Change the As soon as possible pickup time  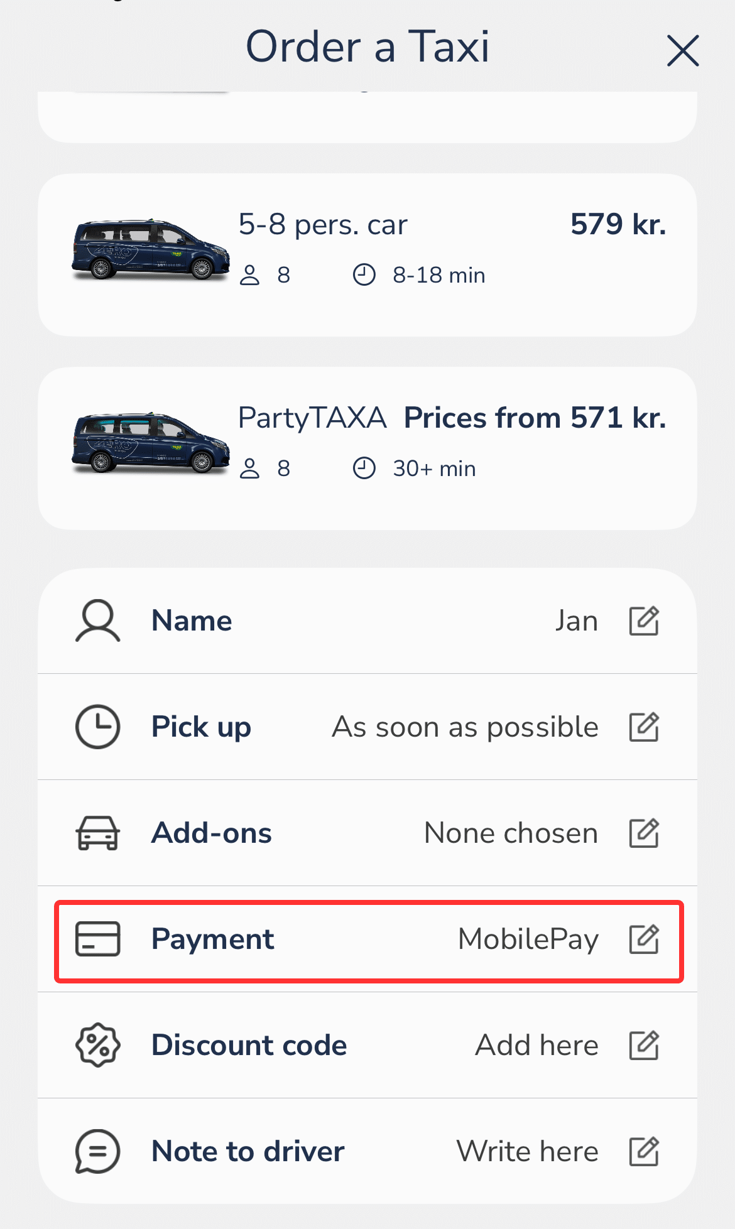[465, 727]
